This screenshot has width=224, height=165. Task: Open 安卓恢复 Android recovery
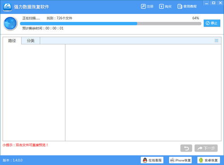point(209,160)
